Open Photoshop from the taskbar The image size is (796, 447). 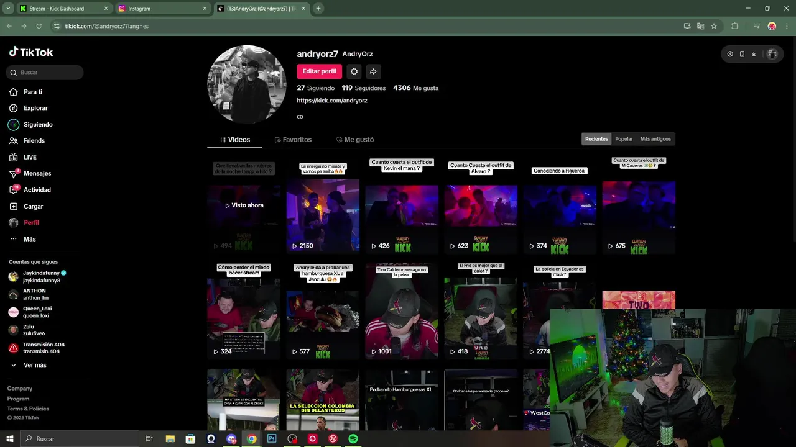(x=272, y=439)
